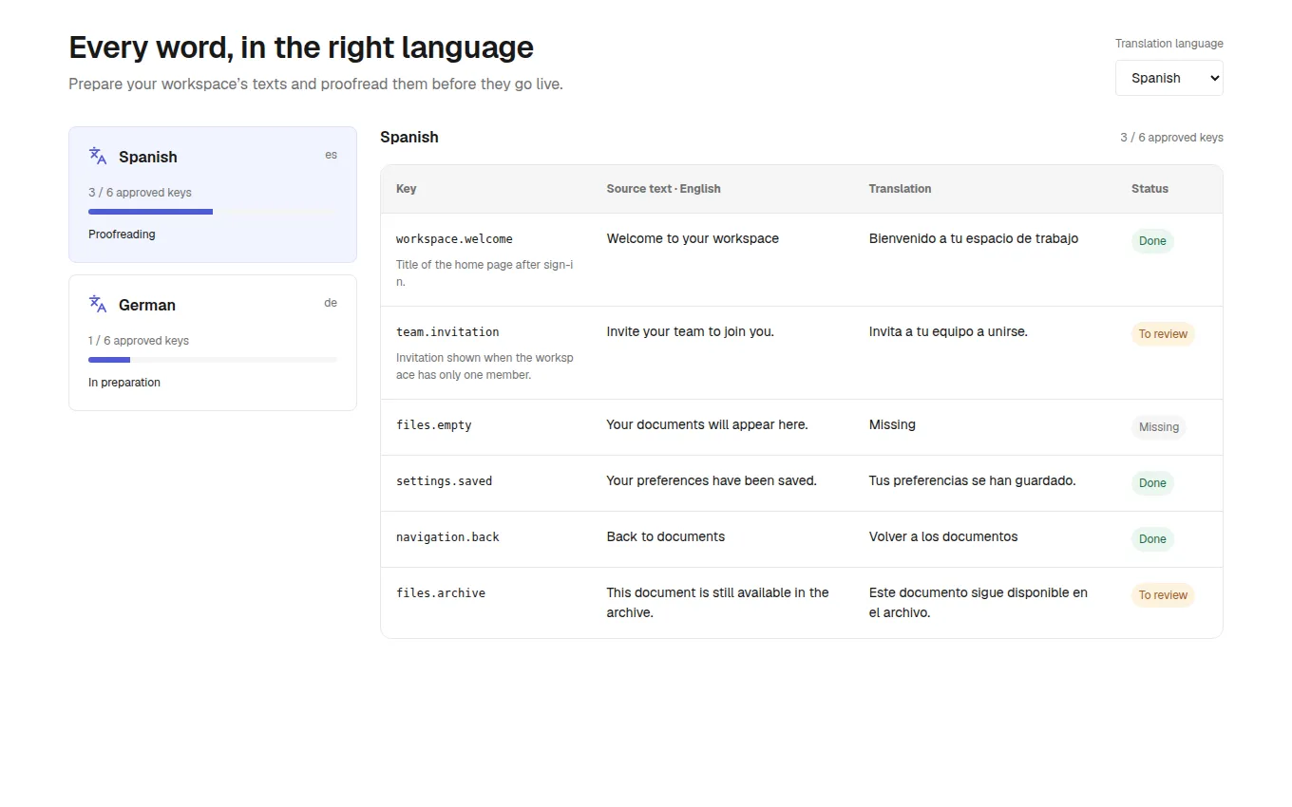This screenshot has height=807, width=1292.
Task: Click the 'Source text · English' column header
Action: pos(664,189)
